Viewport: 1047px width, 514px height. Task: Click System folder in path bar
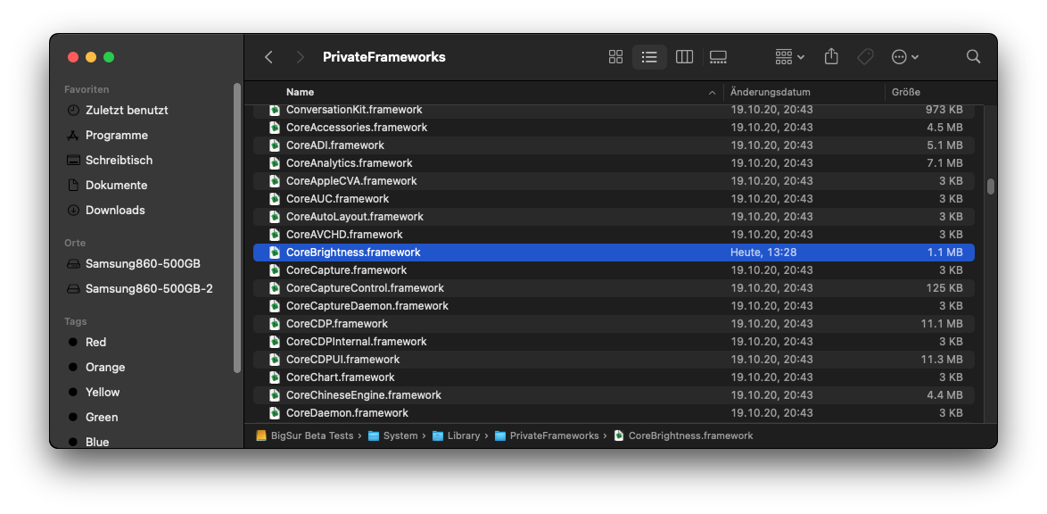(393, 435)
